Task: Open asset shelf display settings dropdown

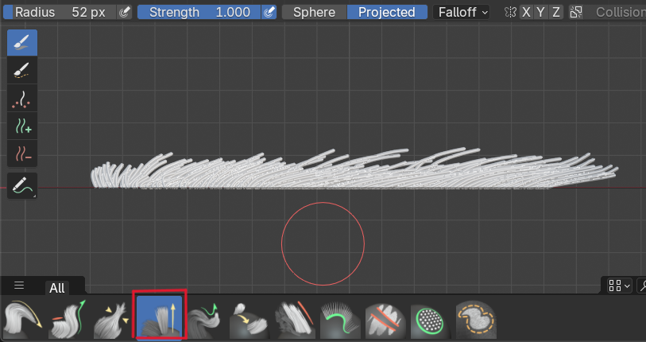Action: (620, 285)
